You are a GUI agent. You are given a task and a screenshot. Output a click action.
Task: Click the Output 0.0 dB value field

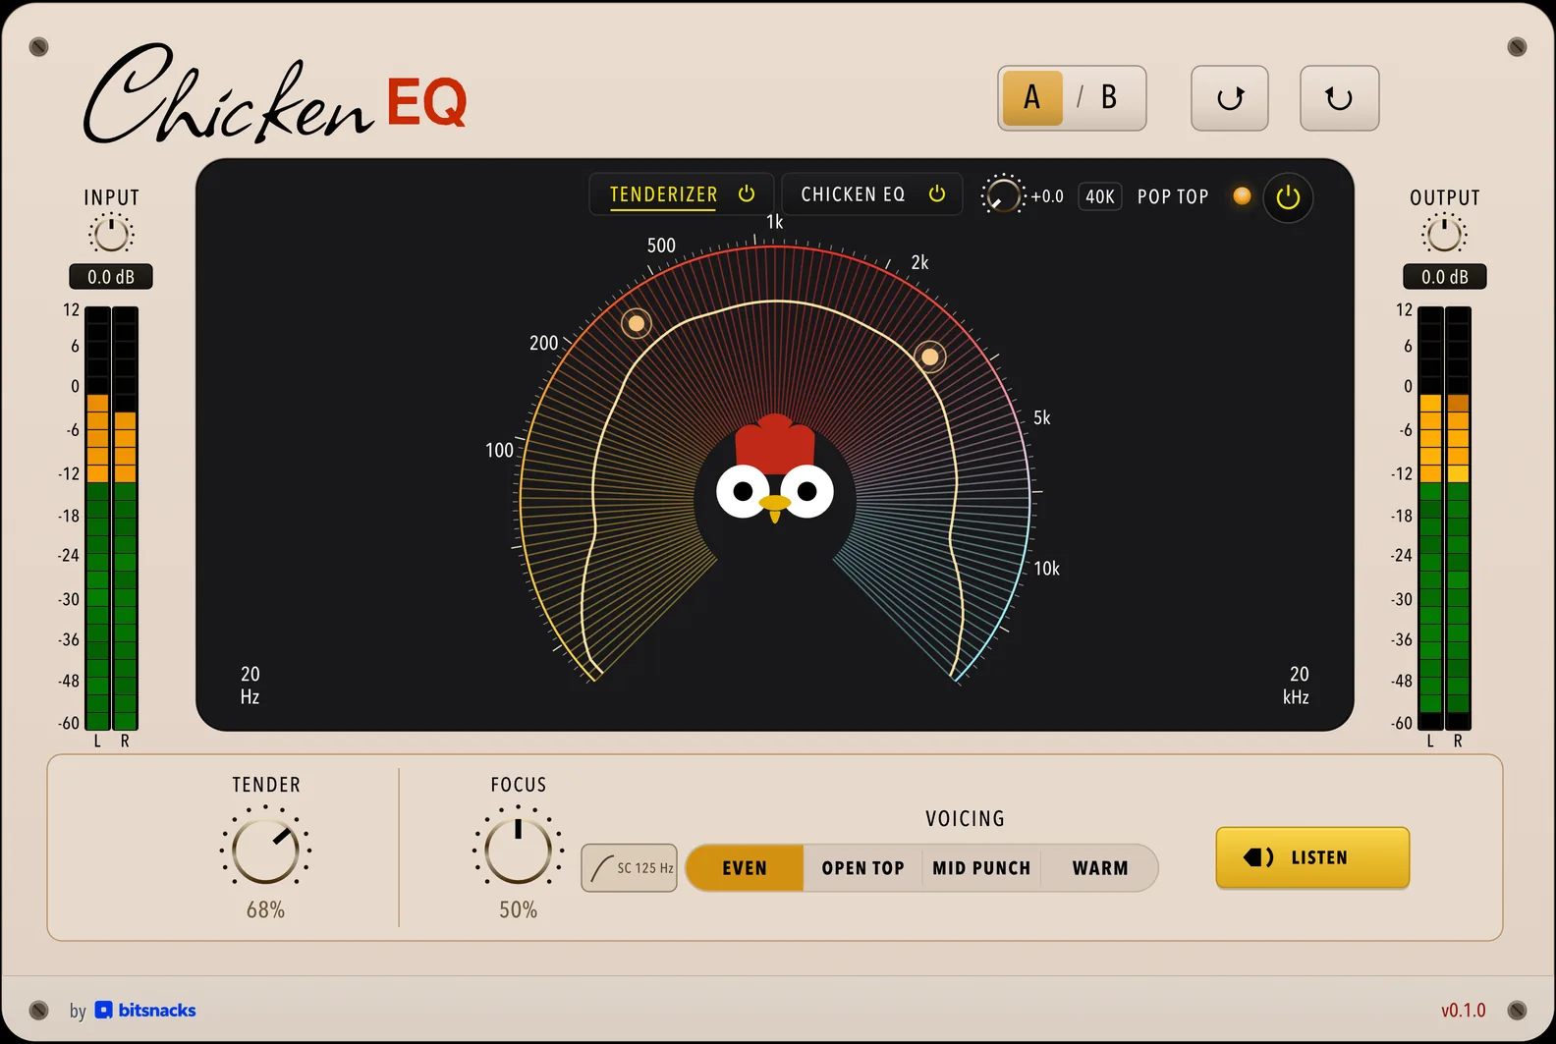point(1445,277)
